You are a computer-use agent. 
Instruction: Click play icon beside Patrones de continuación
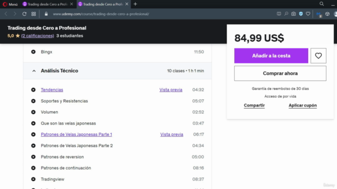coord(33,168)
